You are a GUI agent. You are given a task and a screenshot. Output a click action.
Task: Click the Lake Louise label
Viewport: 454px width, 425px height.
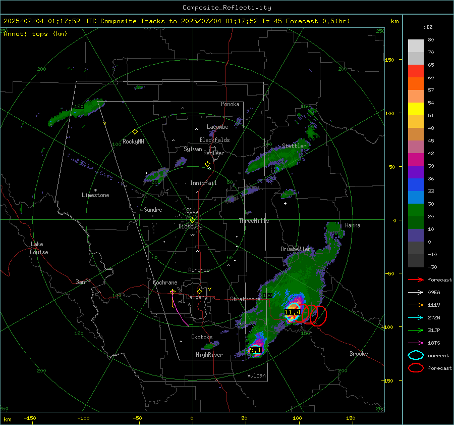click(x=39, y=248)
